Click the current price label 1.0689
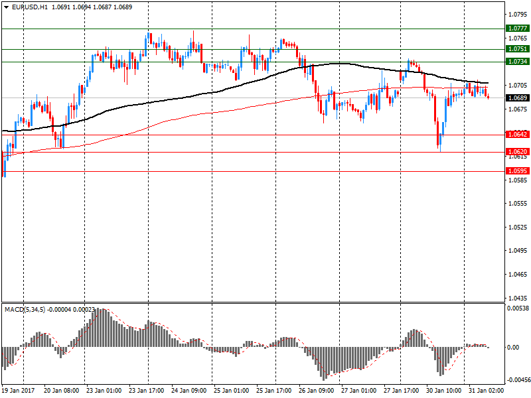 [518, 98]
